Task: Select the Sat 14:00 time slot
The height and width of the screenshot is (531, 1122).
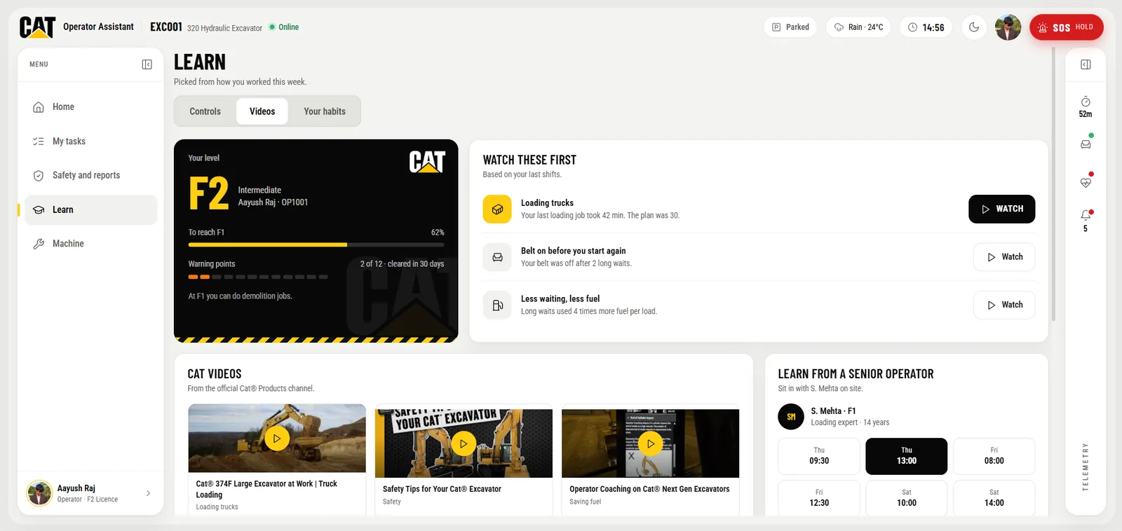Action: click(x=994, y=498)
